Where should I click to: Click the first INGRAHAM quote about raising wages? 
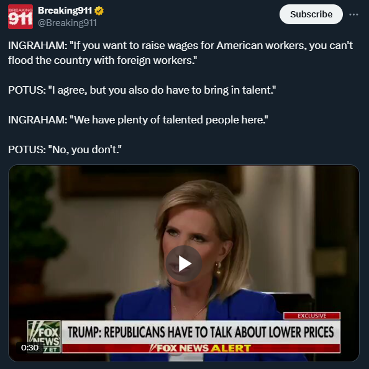point(180,45)
